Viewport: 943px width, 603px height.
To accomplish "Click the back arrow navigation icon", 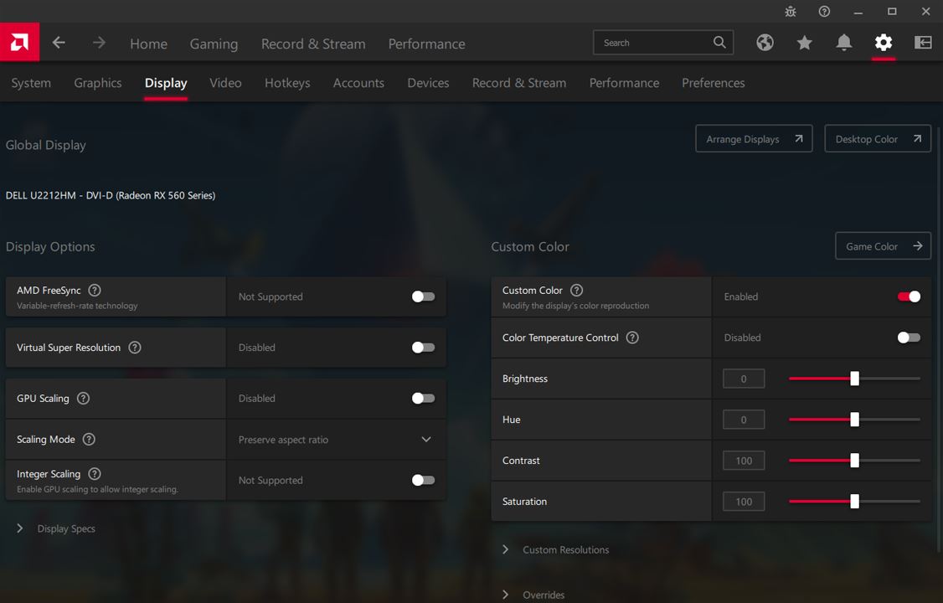I will click(x=59, y=43).
